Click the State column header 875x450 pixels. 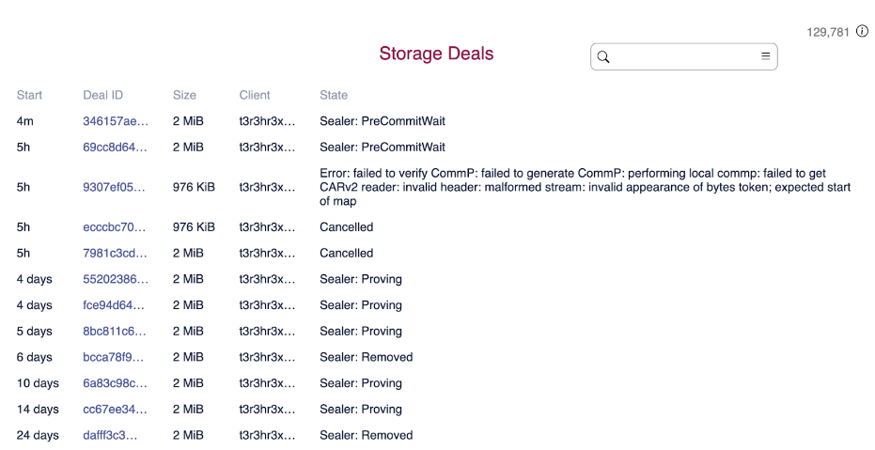point(334,95)
